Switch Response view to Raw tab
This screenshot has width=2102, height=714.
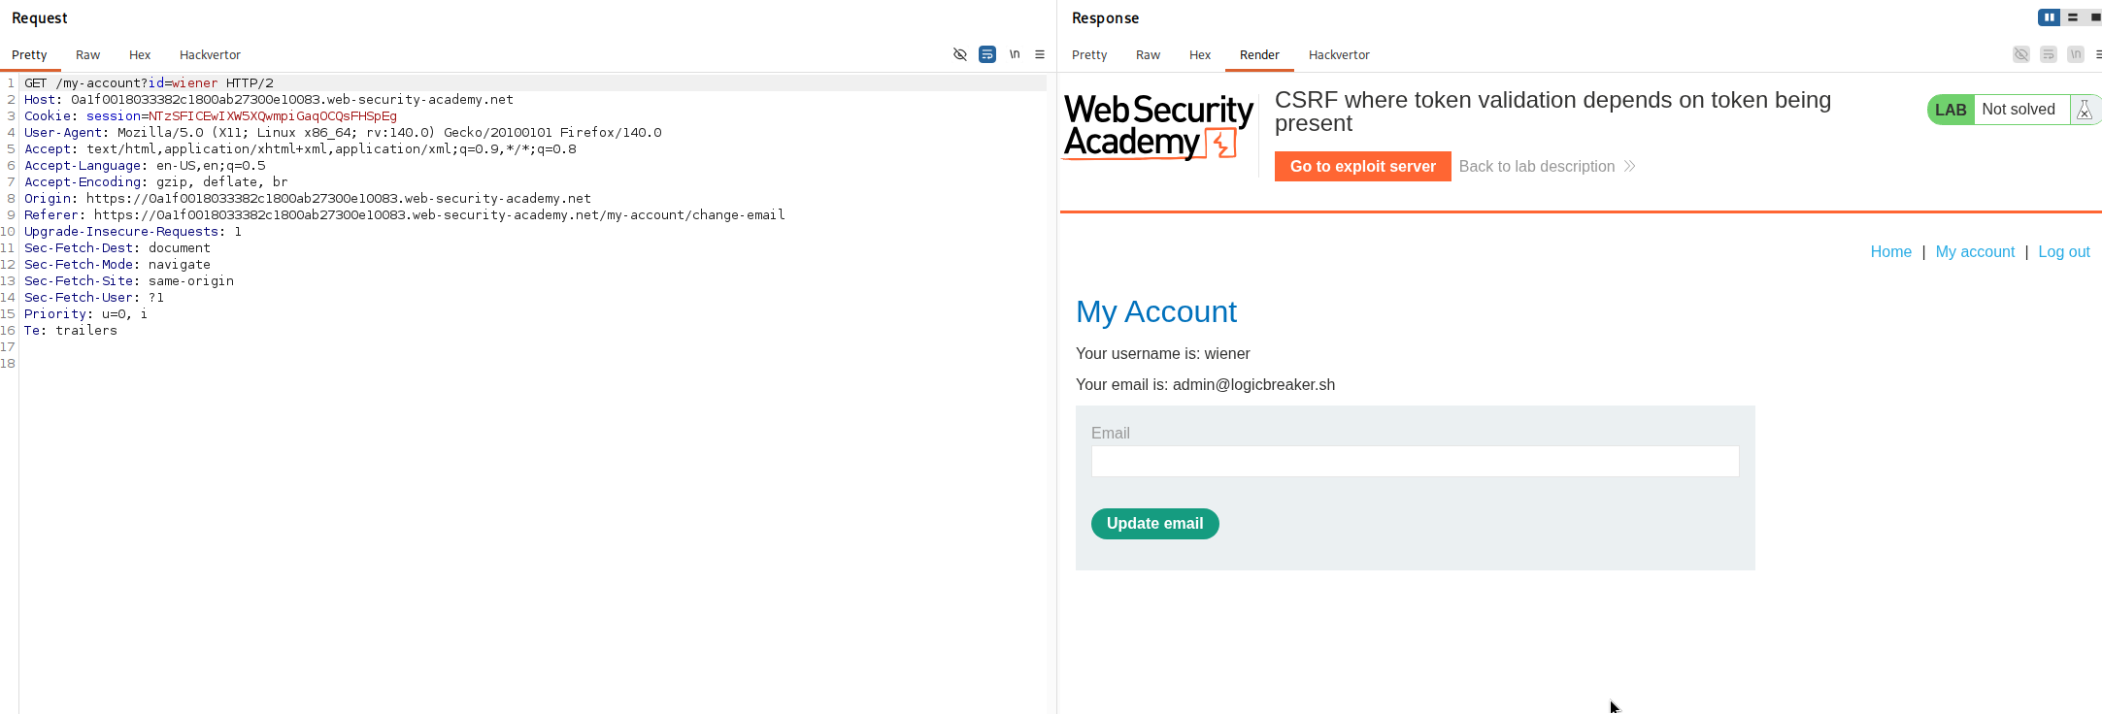click(1149, 55)
